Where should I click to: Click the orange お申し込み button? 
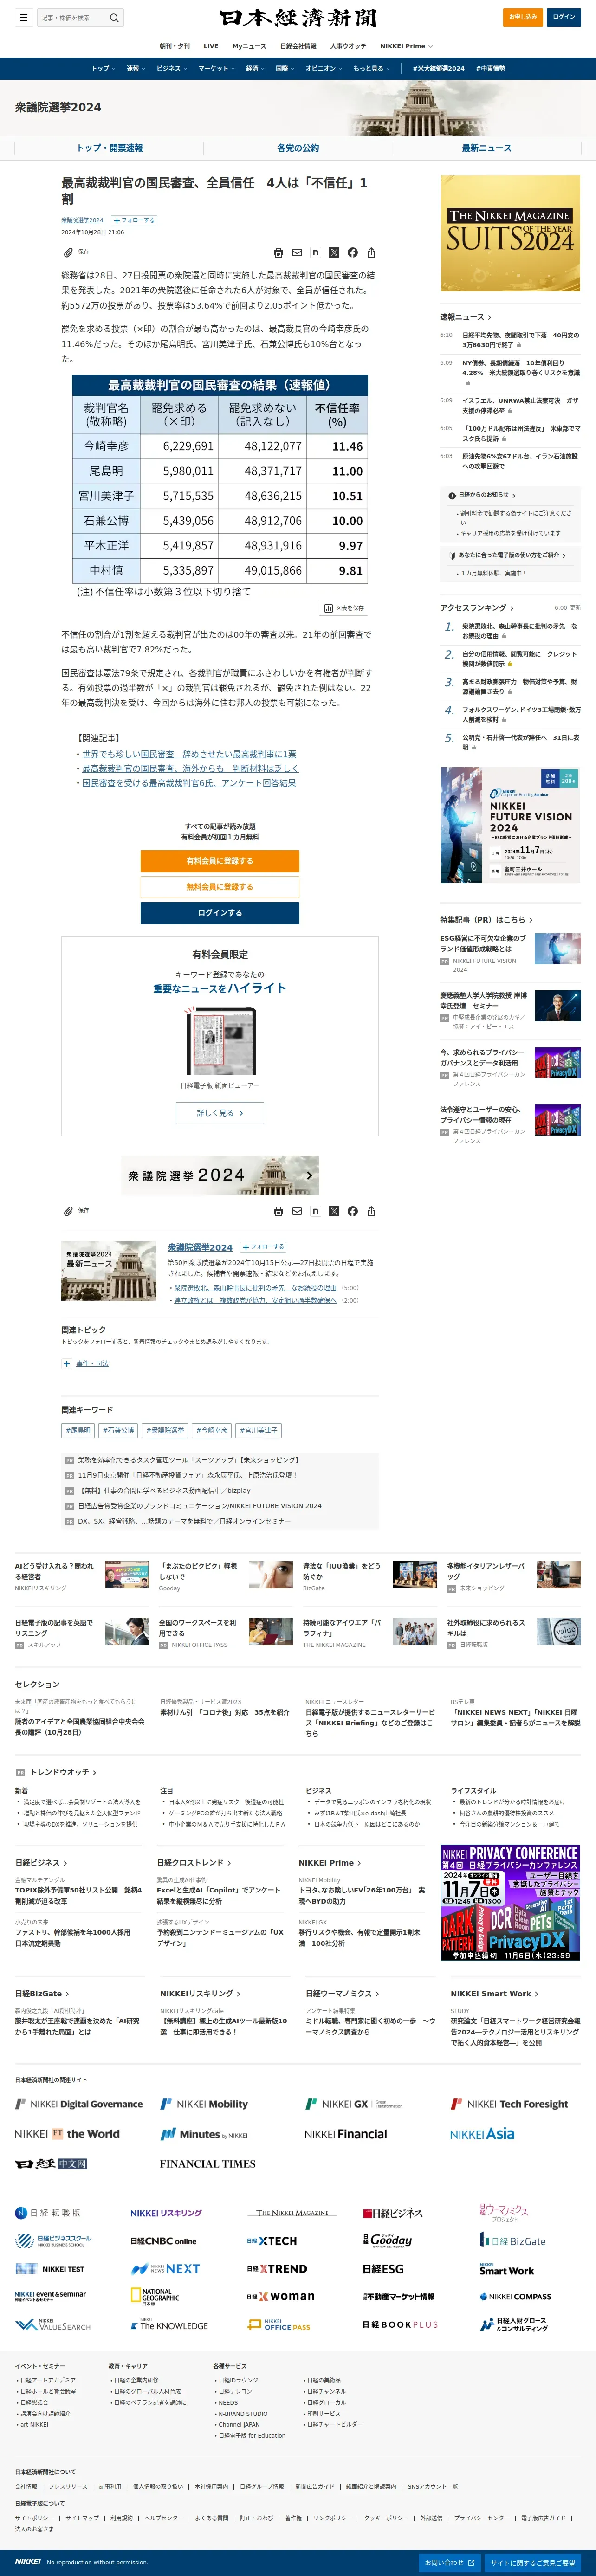[x=523, y=17]
